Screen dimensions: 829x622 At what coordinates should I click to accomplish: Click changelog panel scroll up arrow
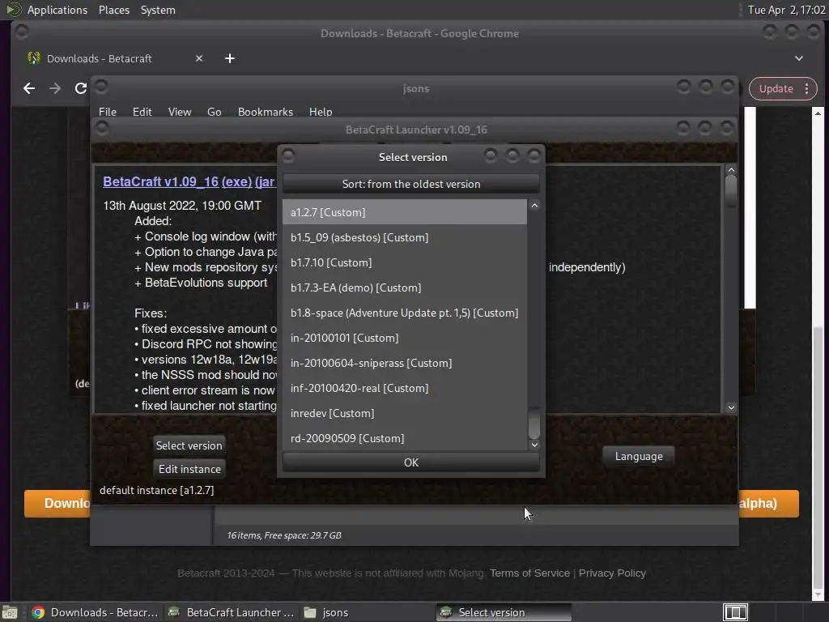point(731,170)
